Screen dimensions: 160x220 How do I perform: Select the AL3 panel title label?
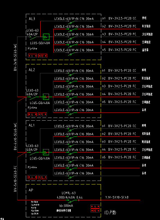32,19
